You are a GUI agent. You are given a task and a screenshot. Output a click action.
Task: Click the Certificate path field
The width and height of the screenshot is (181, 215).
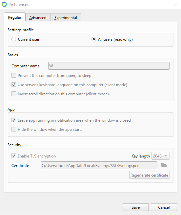(99, 165)
